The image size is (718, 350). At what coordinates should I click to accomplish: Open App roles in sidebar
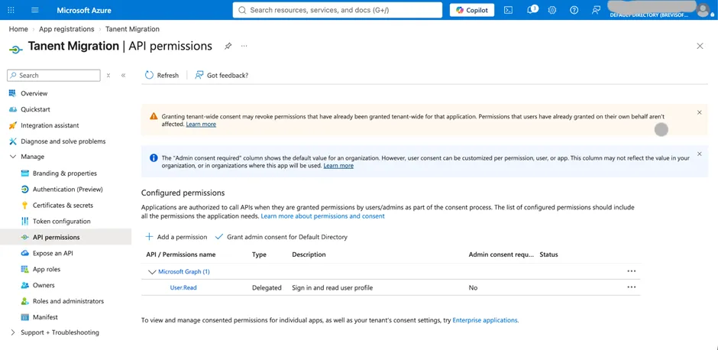47,269
